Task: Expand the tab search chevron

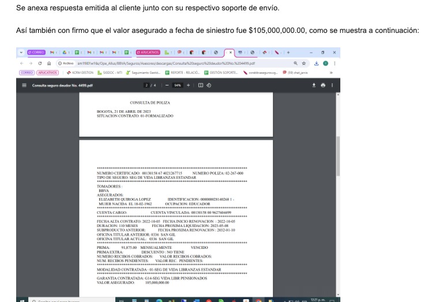Action: (x=21, y=52)
